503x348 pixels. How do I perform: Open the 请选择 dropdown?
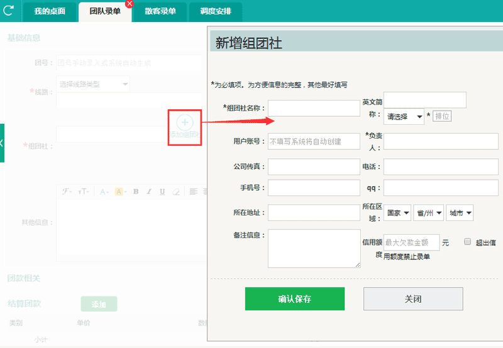click(404, 116)
